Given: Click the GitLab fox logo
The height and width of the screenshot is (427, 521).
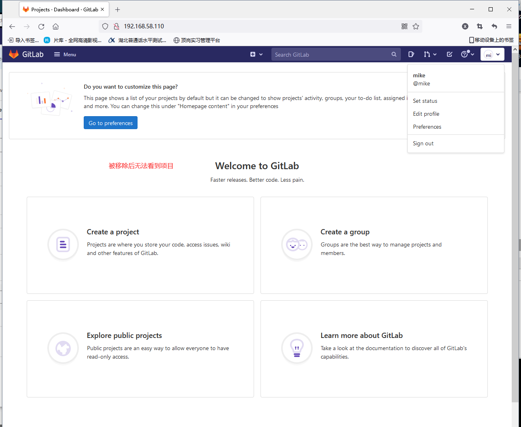Looking at the screenshot, I should [14, 54].
